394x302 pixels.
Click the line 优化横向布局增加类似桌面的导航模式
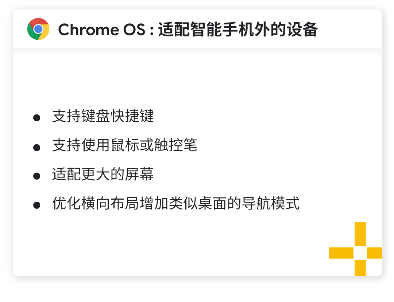click(x=176, y=203)
